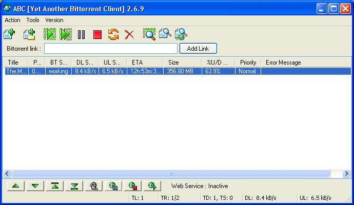Viewport: 354px width, 205px height.
Task: Move torrent up one position
Action: [x=16, y=186]
